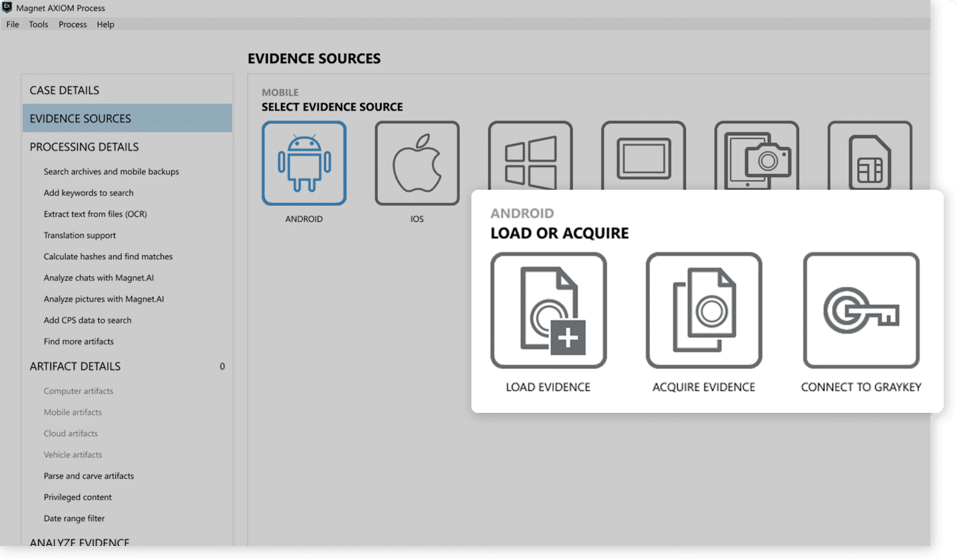Image resolution: width=957 pixels, height=560 pixels.
Task: Click the ANDROID label under icon
Action: [x=304, y=219]
